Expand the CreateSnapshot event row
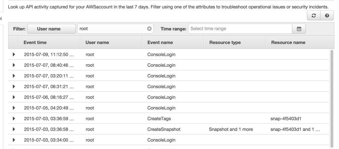 click(13, 129)
